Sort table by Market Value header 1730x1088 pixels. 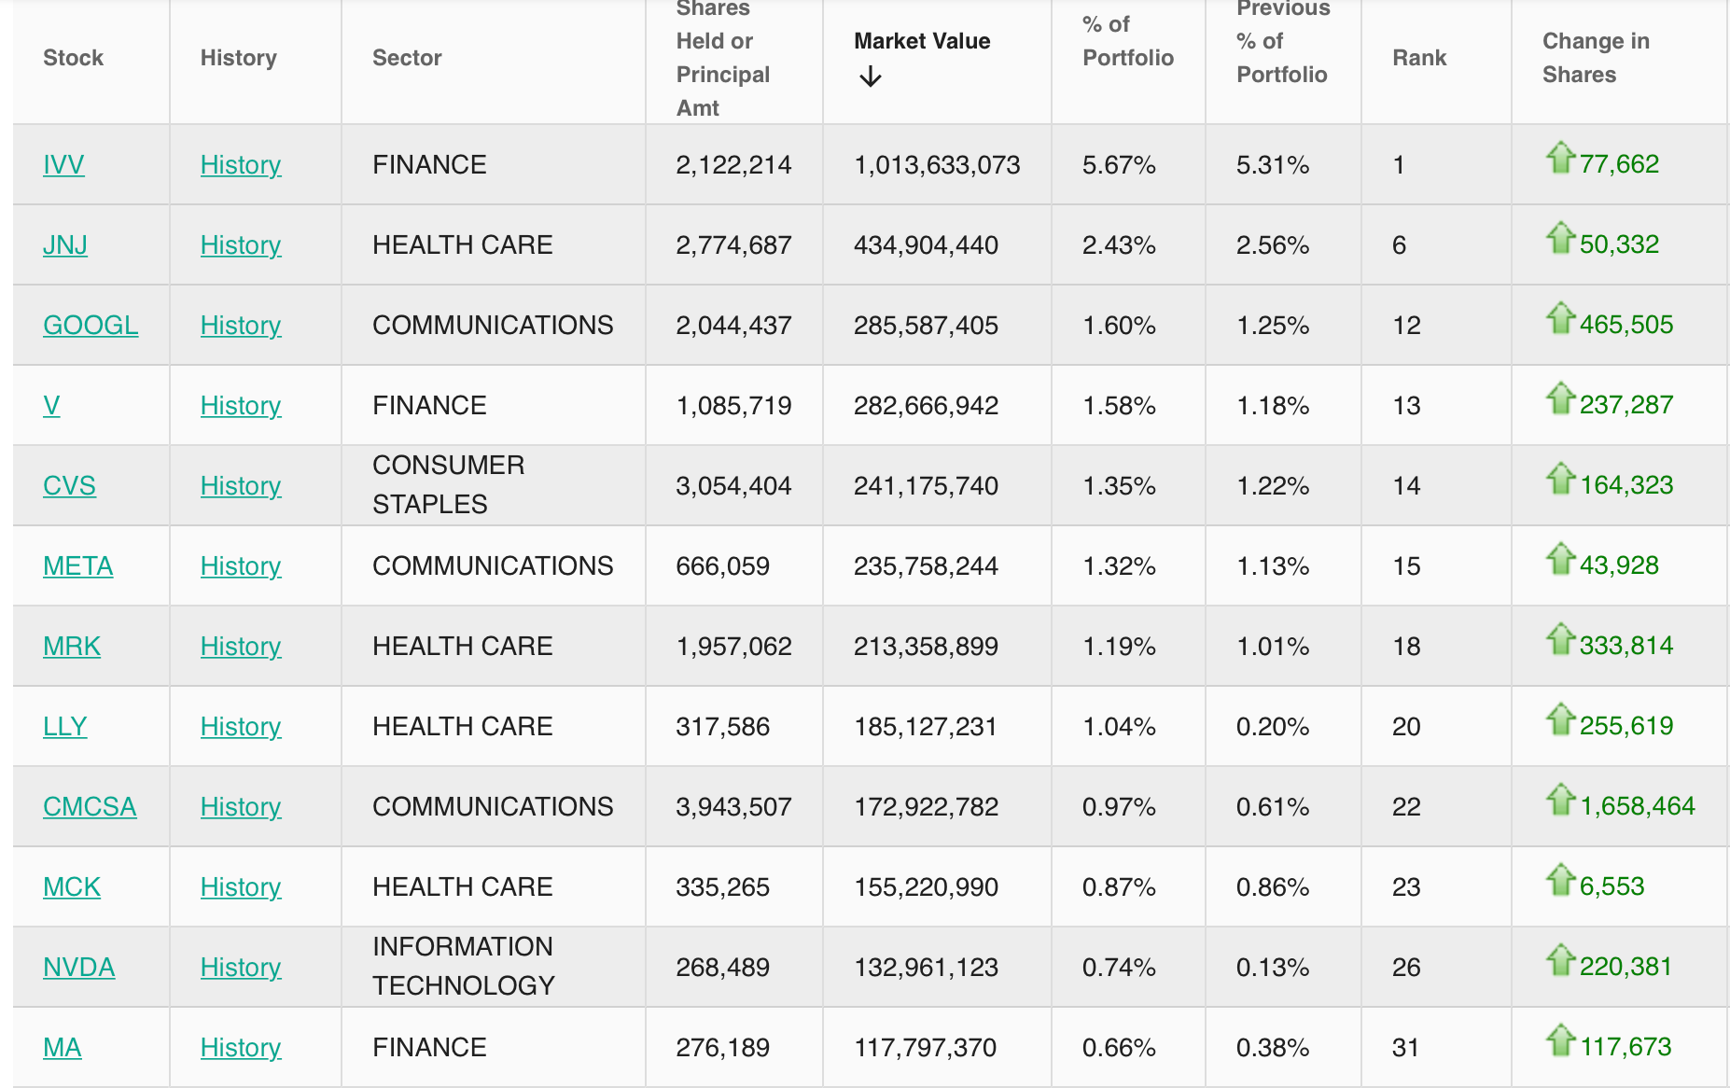(921, 41)
